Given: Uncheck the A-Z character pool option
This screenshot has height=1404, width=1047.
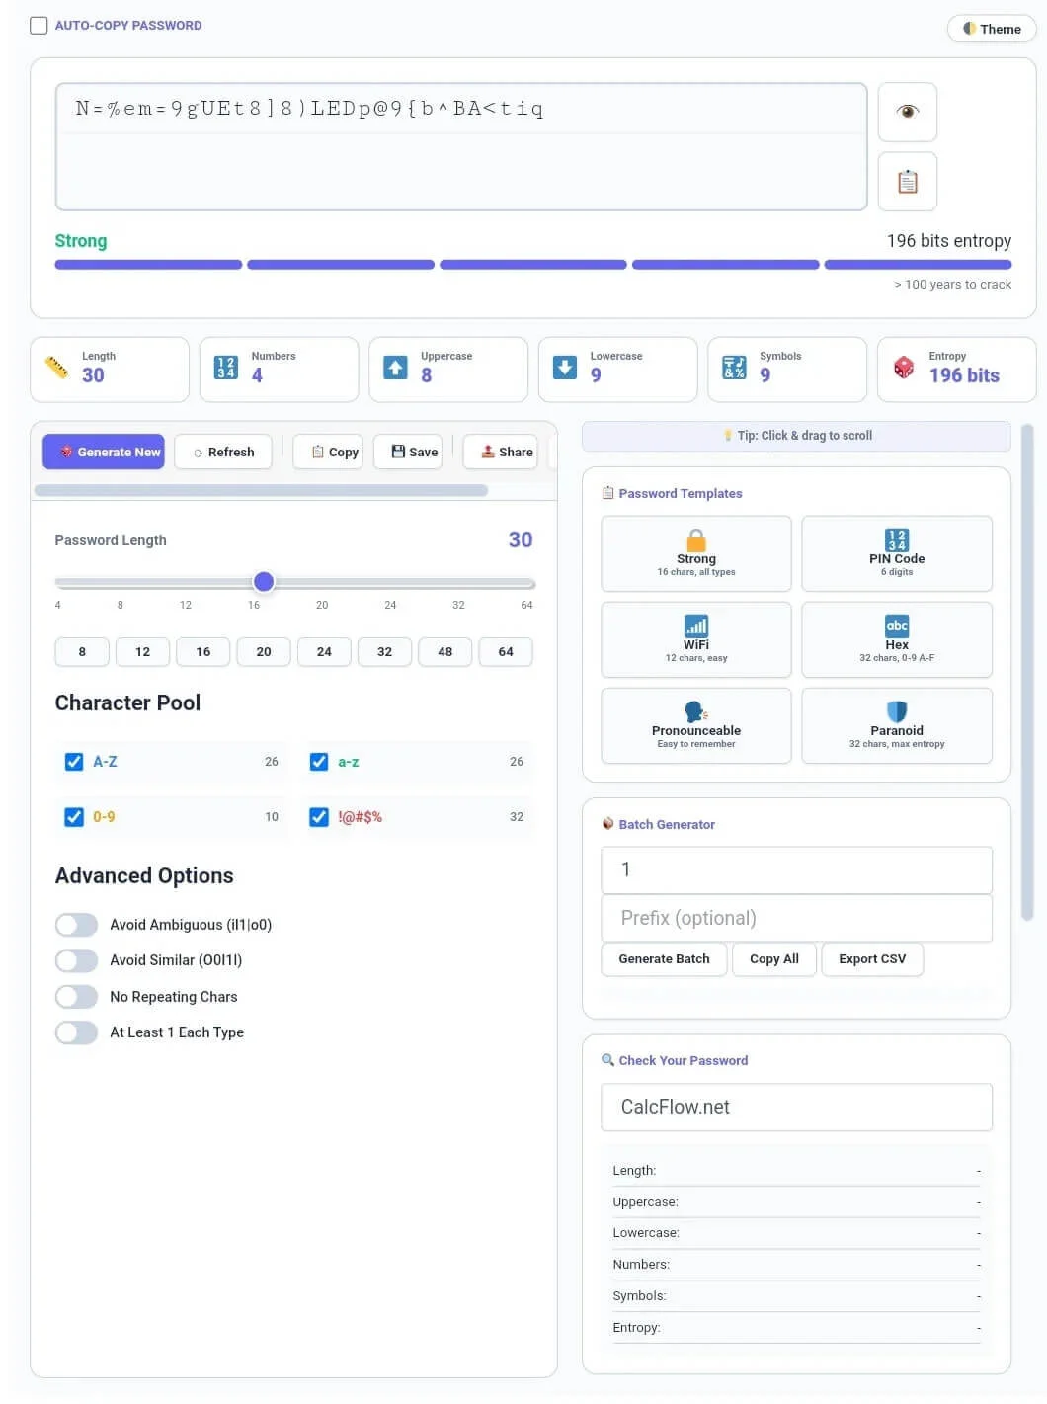Looking at the screenshot, I should (74, 762).
